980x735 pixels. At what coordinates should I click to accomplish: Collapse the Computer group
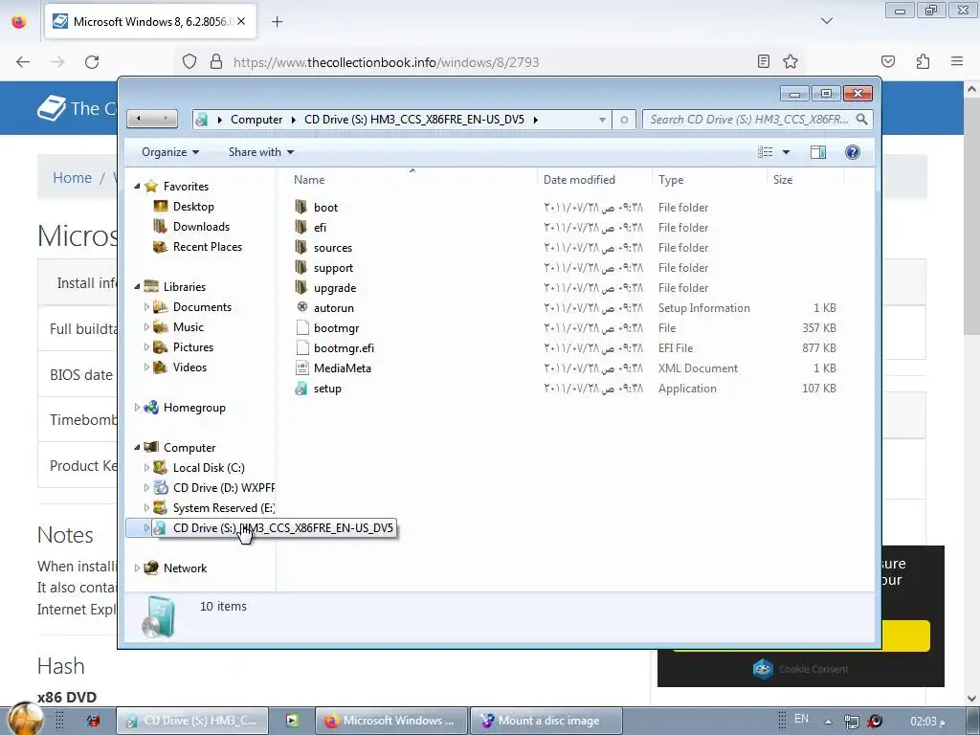coord(137,448)
